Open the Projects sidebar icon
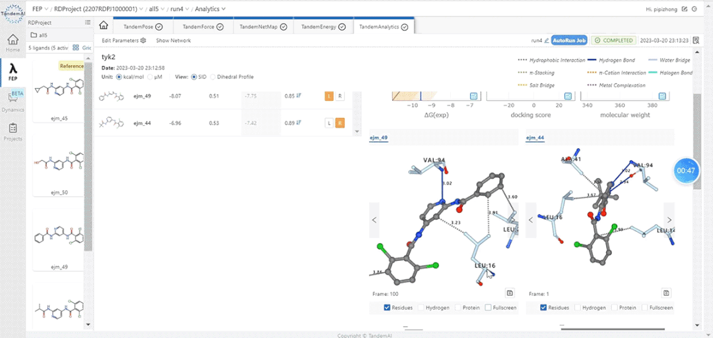The height and width of the screenshot is (338, 713). point(13,131)
